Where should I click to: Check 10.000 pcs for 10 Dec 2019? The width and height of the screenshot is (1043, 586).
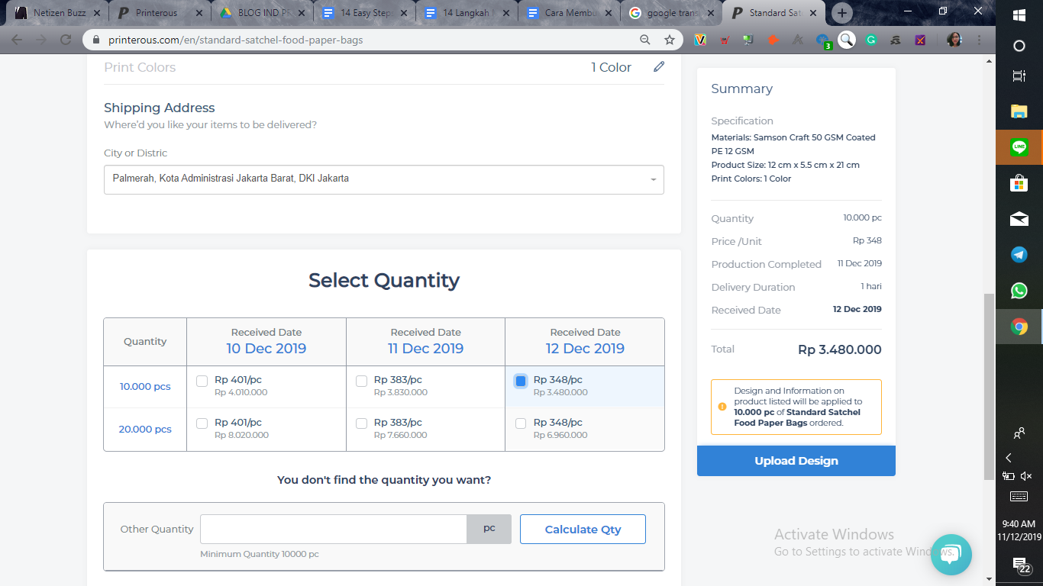202,381
